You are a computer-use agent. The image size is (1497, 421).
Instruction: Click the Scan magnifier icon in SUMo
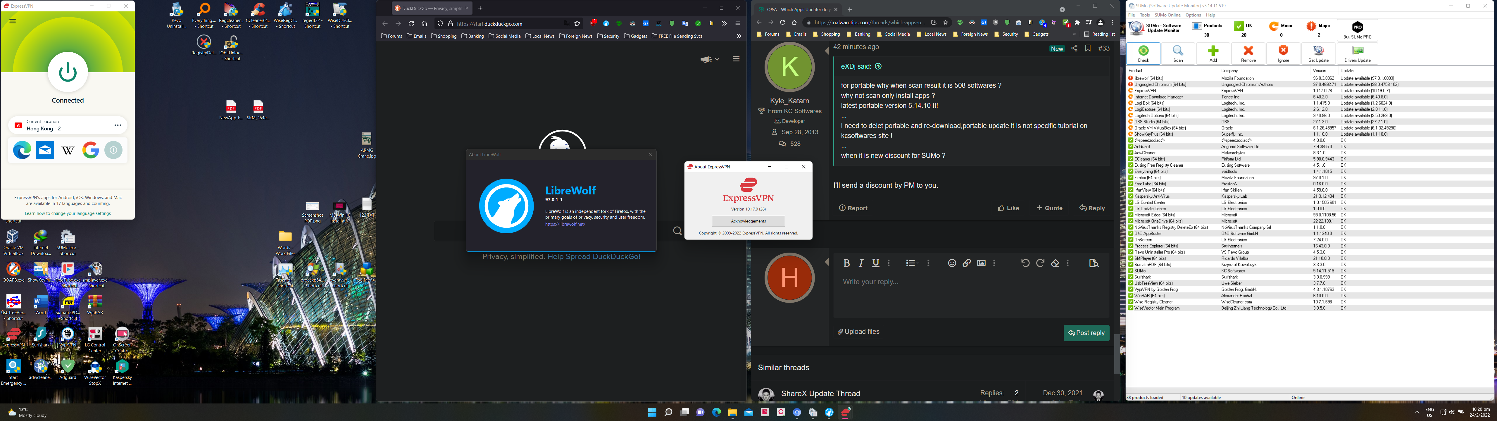pos(1178,53)
